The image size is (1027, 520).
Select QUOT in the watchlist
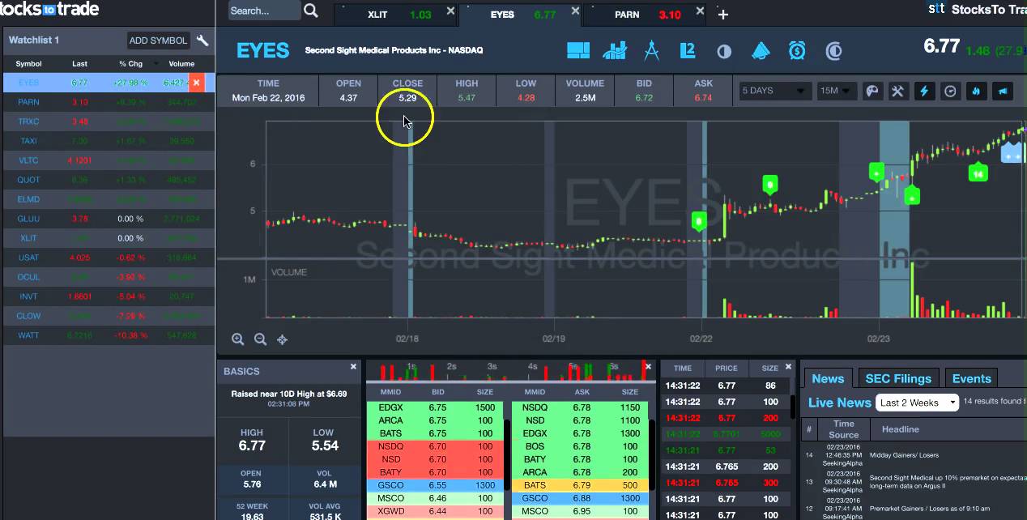click(x=109, y=180)
